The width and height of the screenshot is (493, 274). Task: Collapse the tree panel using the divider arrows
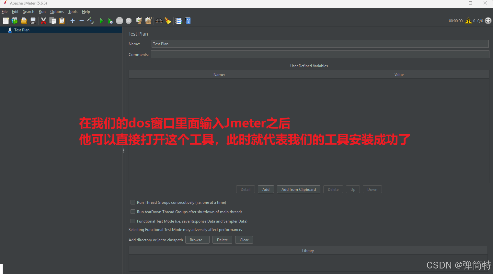pos(124,150)
